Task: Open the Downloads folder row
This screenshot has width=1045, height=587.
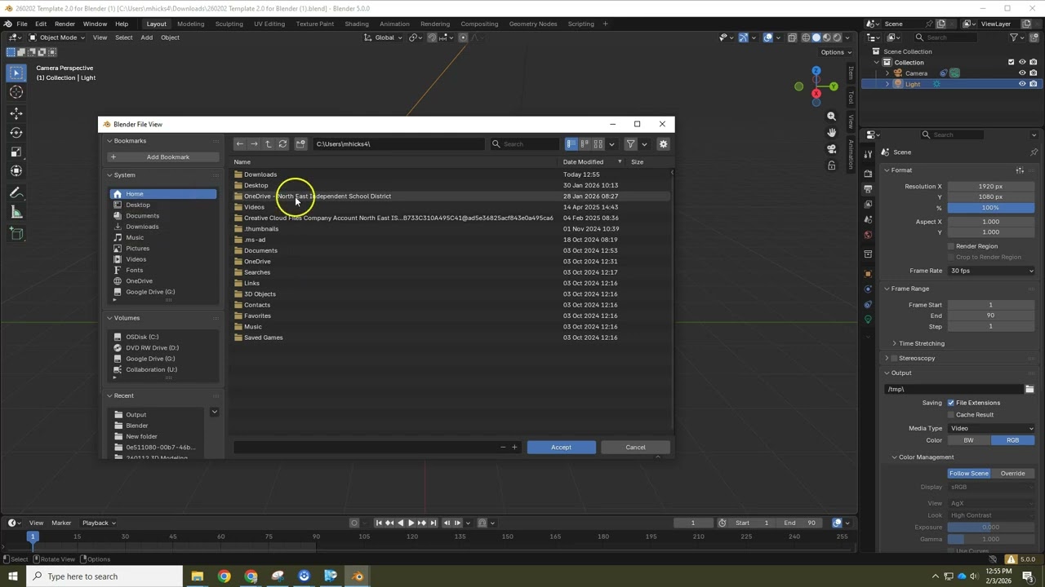Action: pos(451,174)
